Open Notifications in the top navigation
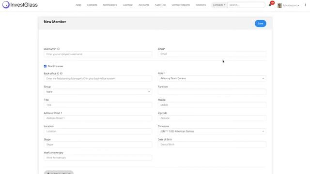The height and width of the screenshot is (174, 310). (110, 5)
